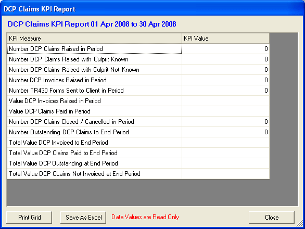Close the DCP Claims KPI Report dialog

(272, 218)
